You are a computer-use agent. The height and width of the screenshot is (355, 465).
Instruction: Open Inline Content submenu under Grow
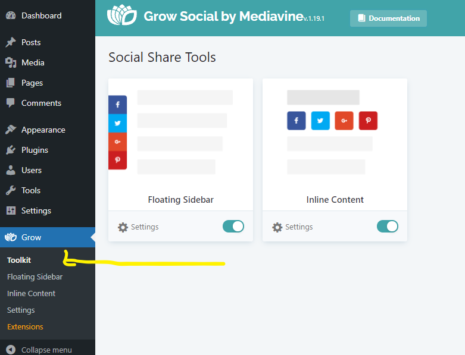coord(31,293)
